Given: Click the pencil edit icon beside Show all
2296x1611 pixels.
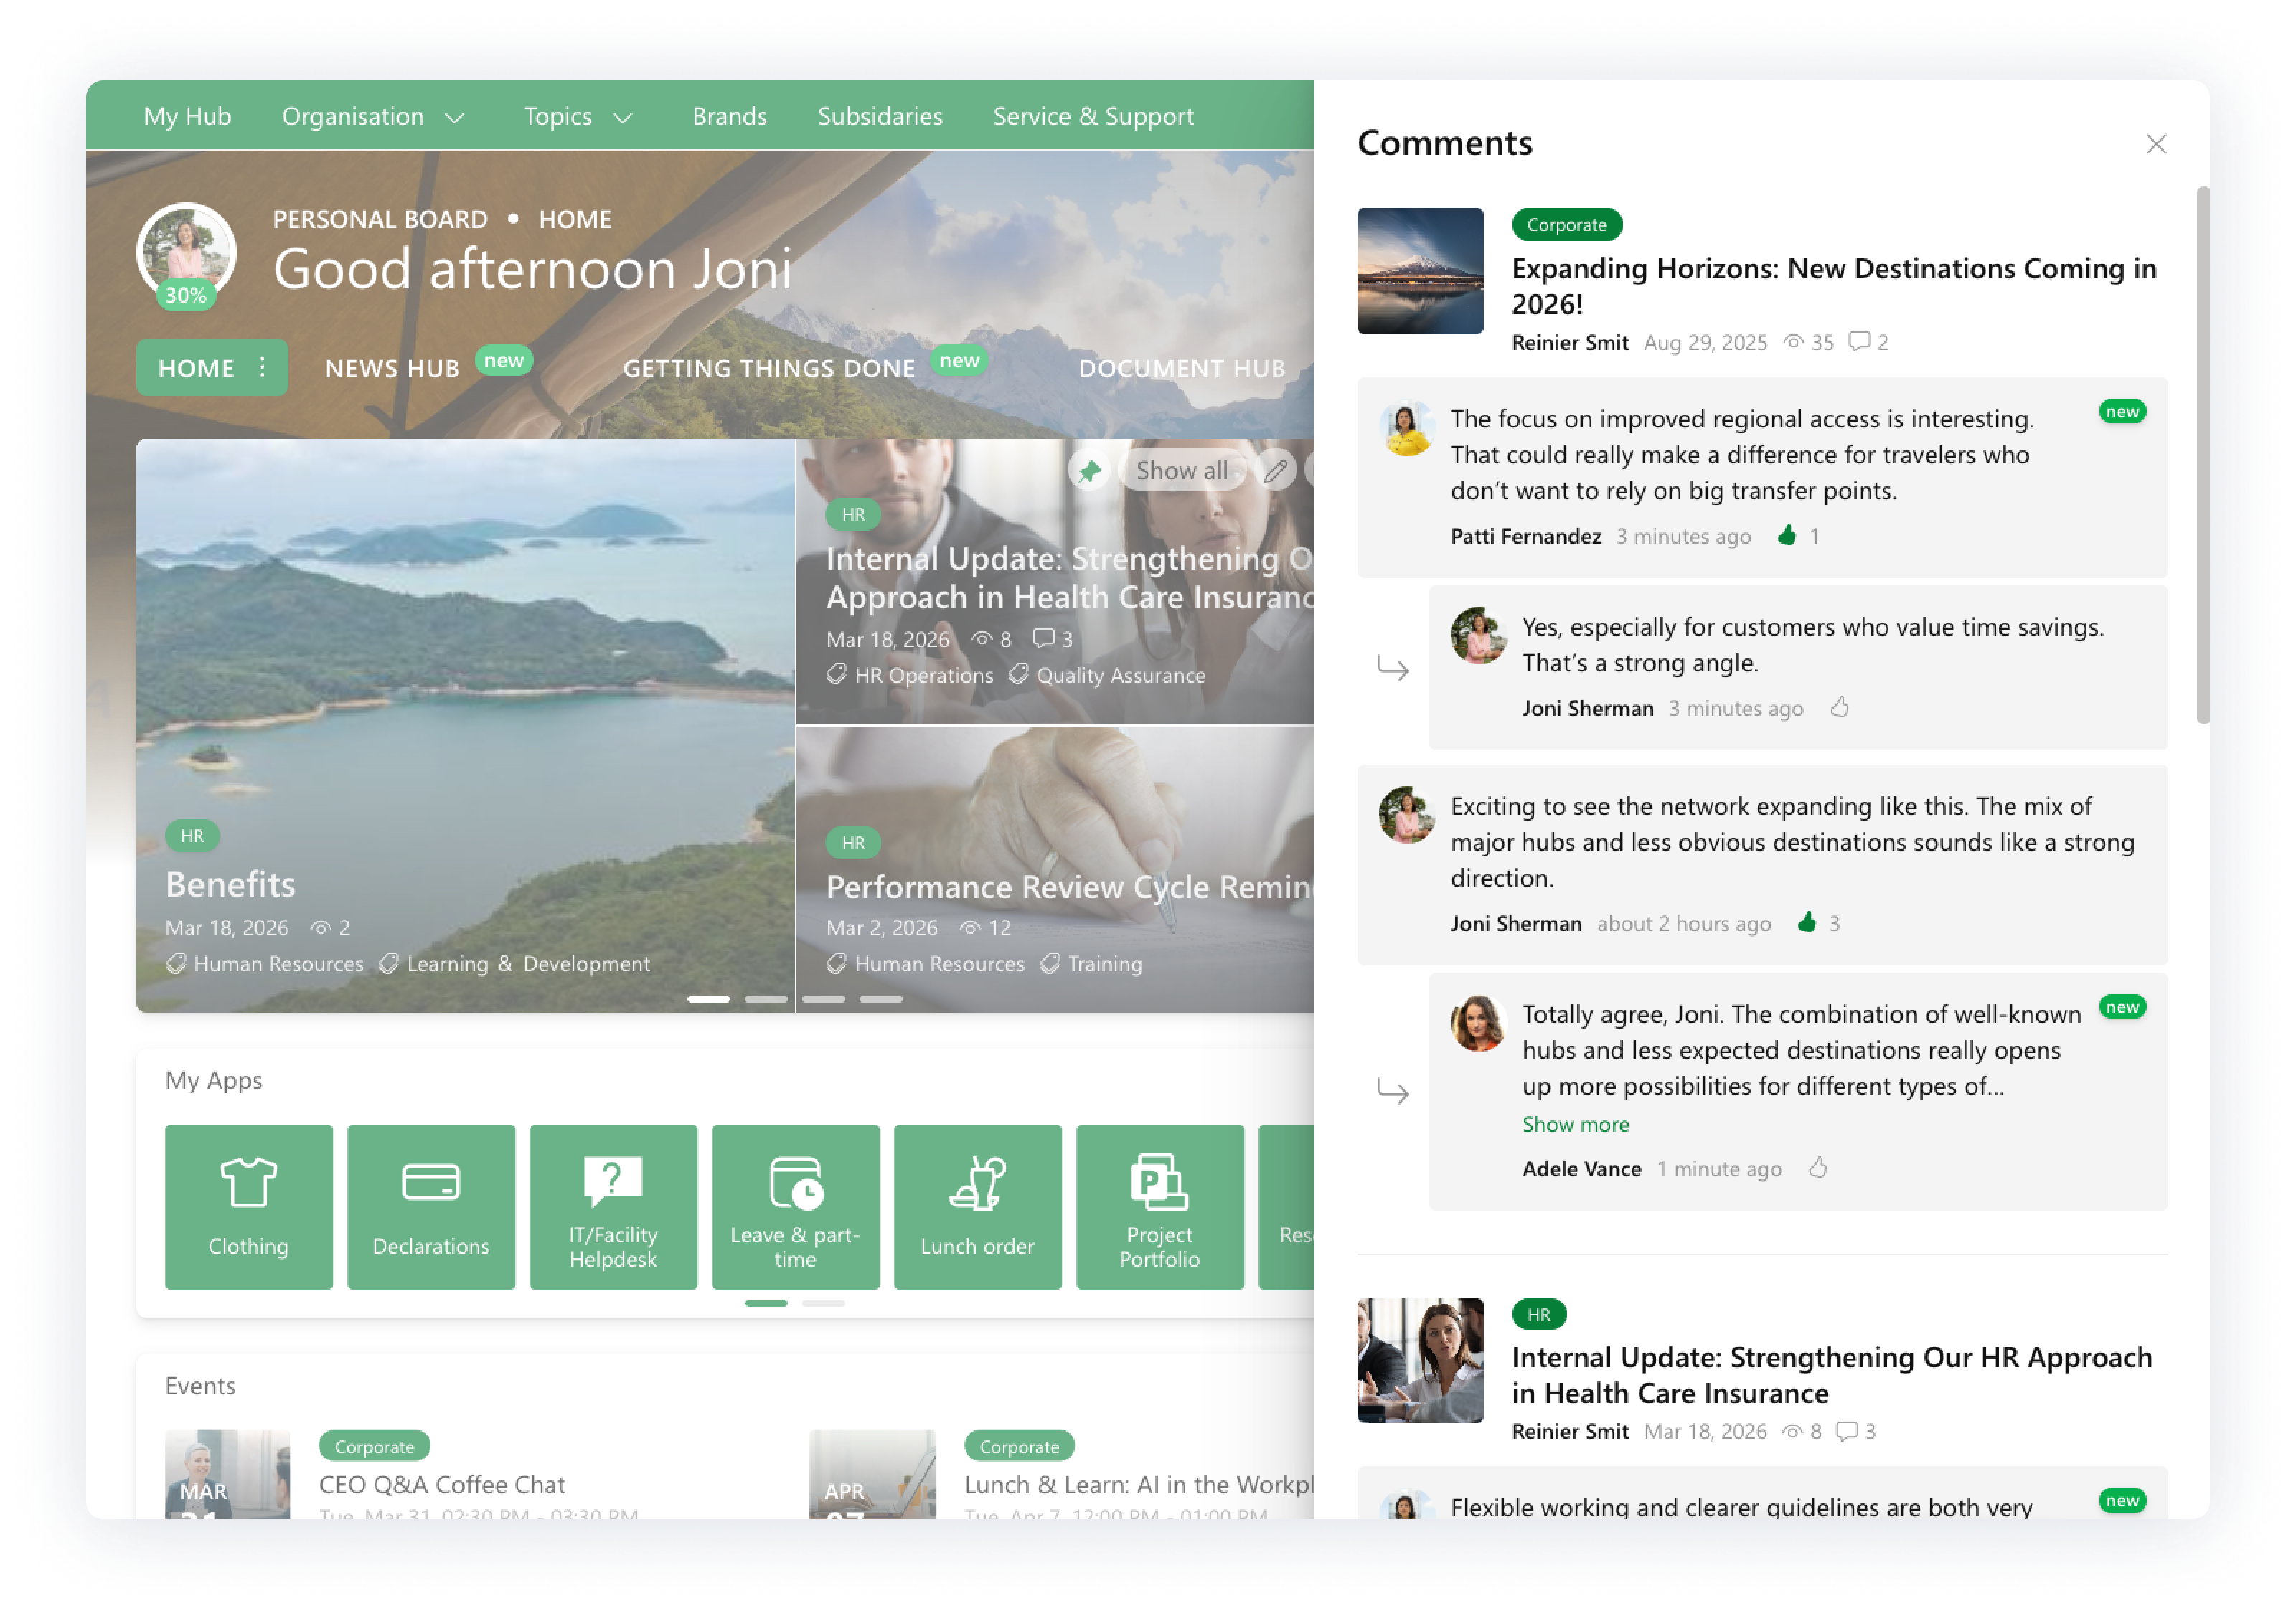Looking at the screenshot, I should (x=1275, y=471).
